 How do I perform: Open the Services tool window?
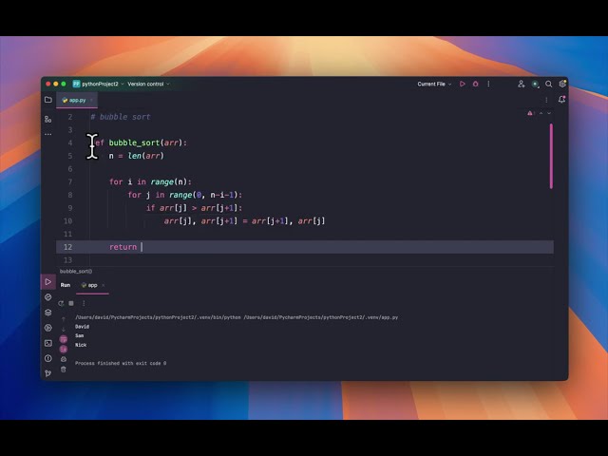pyautogui.click(x=48, y=328)
